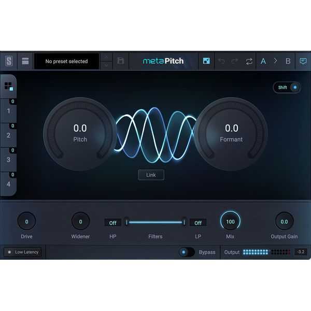Switch to voice tab 1

(x=8, y=111)
